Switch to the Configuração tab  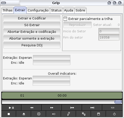[38, 10]
